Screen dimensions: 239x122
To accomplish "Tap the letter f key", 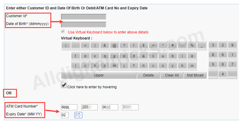I will [134, 66].
